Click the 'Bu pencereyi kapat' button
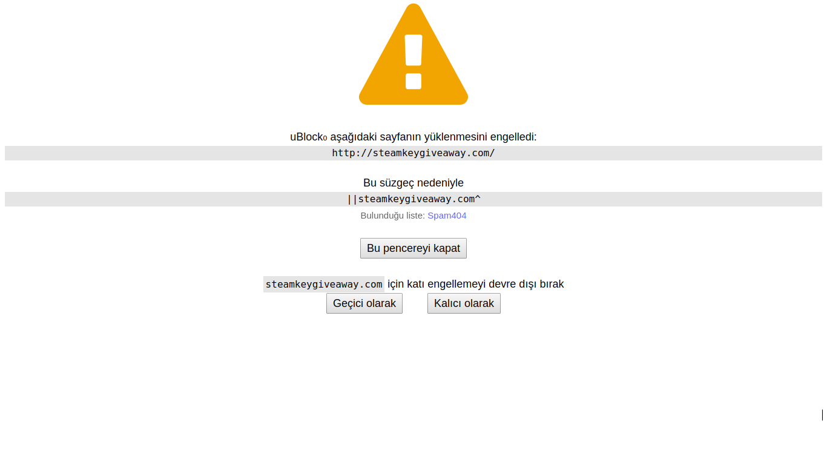The image size is (827, 465). point(413,248)
